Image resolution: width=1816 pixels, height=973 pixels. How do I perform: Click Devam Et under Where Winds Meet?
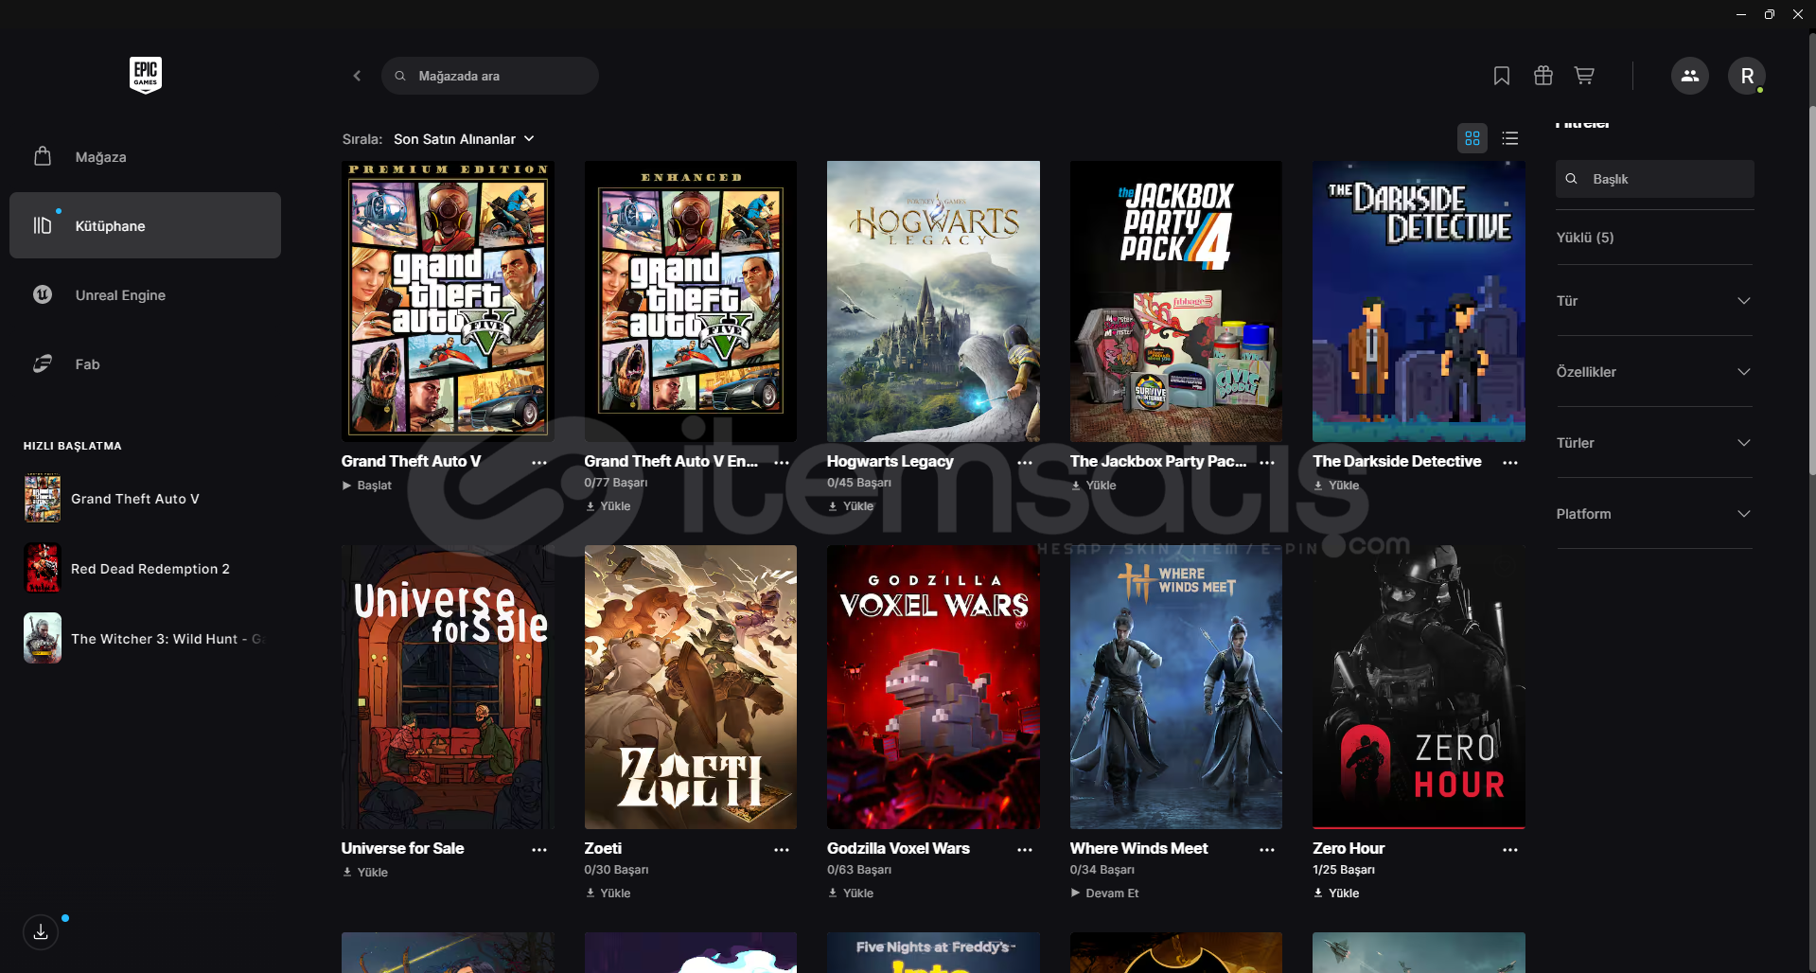pyautogui.click(x=1104, y=893)
